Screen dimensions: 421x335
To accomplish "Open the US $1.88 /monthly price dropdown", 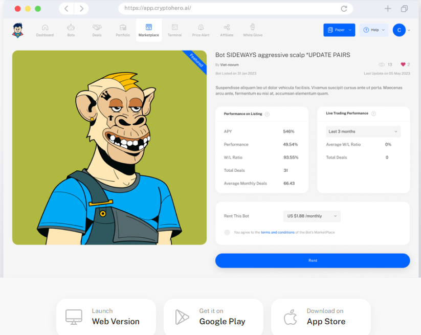I will point(312,216).
